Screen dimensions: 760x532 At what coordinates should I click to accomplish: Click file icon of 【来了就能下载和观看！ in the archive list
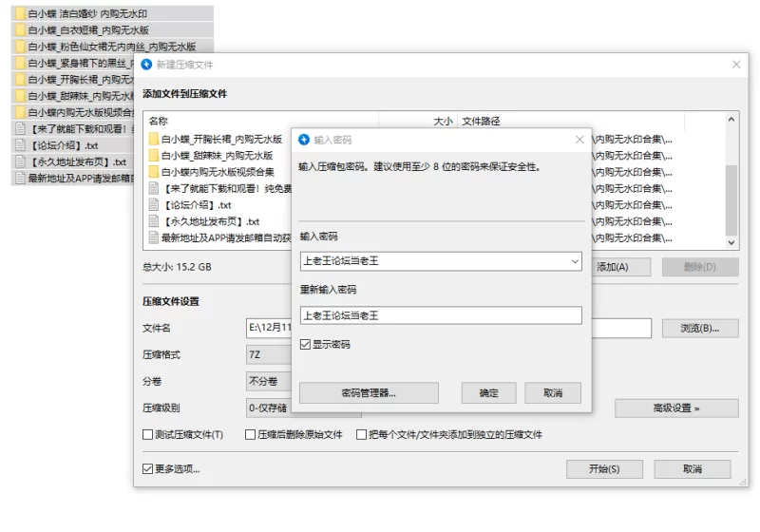click(154, 188)
